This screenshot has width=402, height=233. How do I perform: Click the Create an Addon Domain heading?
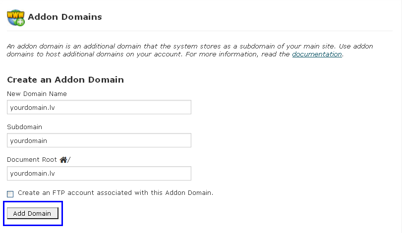point(65,80)
